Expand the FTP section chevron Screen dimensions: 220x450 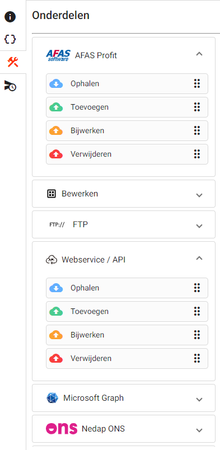199,226
